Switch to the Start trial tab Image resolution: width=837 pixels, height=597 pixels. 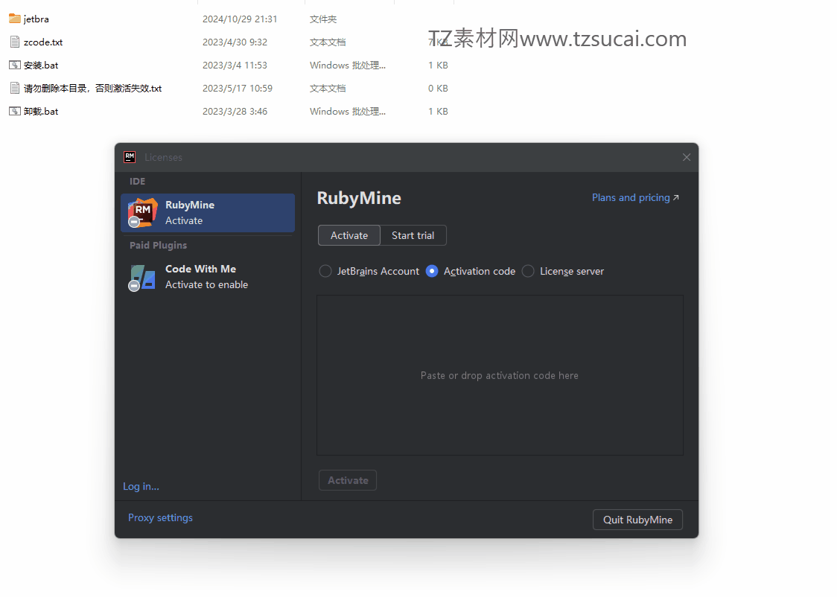pyautogui.click(x=413, y=235)
